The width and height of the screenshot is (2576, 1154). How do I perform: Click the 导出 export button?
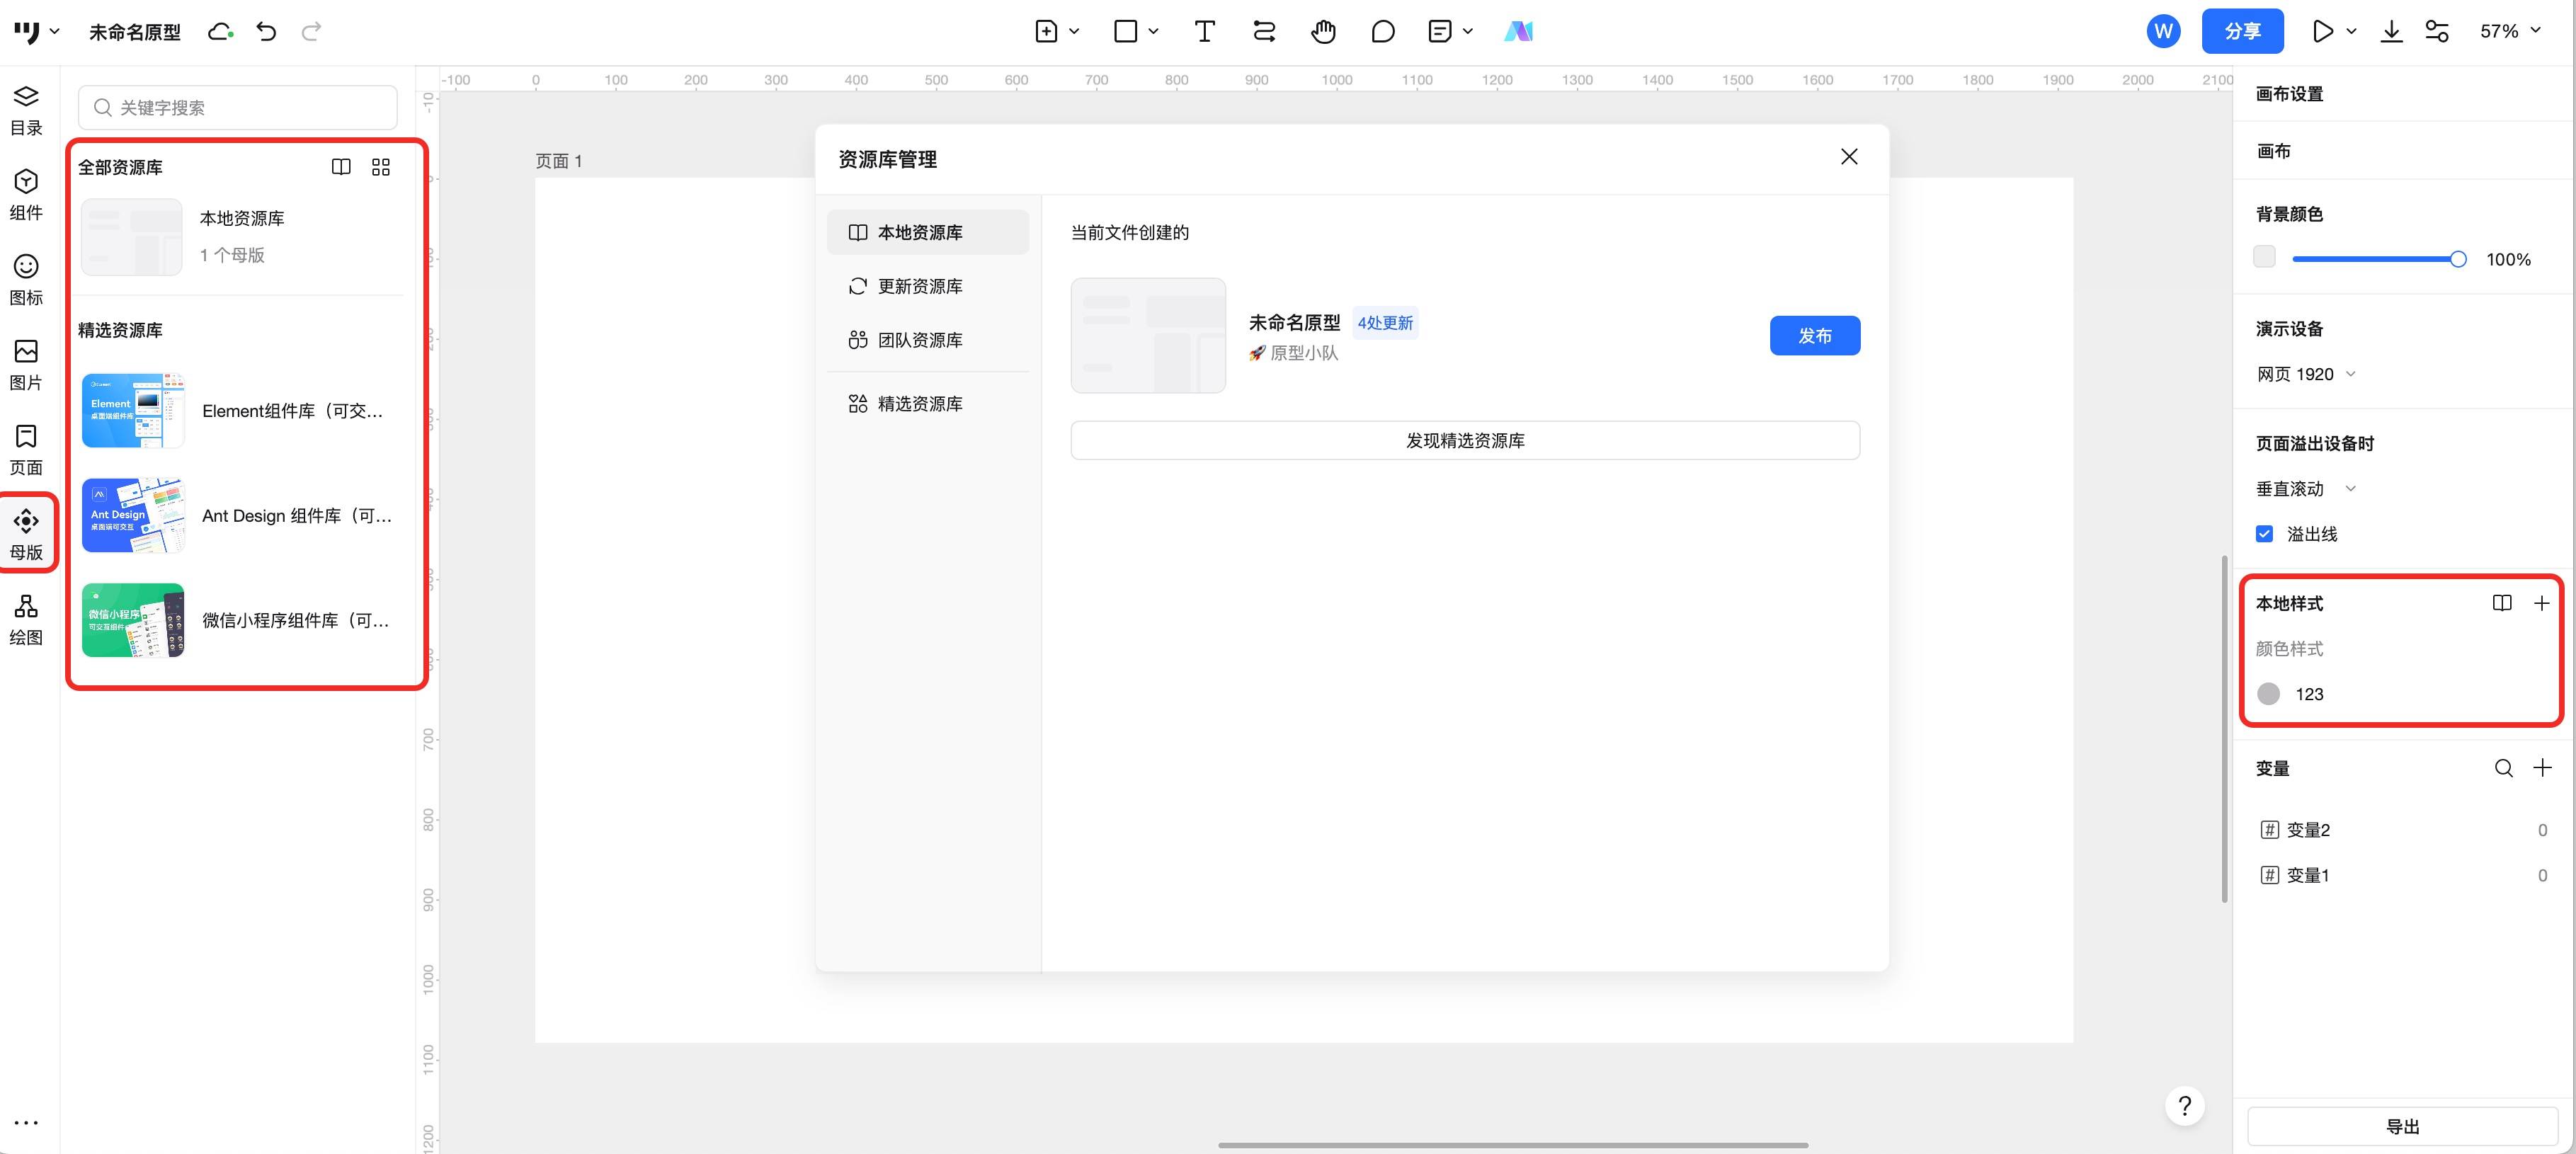[x=2402, y=1126]
